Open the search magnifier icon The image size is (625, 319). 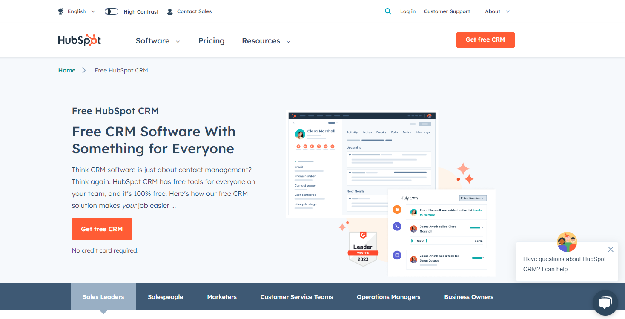point(388,11)
